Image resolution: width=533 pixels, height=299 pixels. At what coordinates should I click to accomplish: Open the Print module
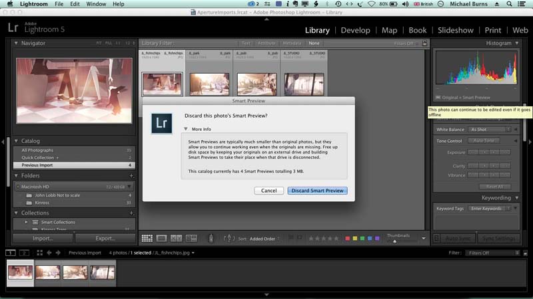pos(492,30)
